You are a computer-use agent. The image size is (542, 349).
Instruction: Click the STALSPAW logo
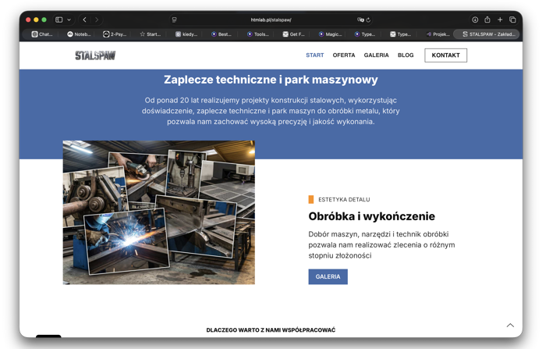(95, 55)
